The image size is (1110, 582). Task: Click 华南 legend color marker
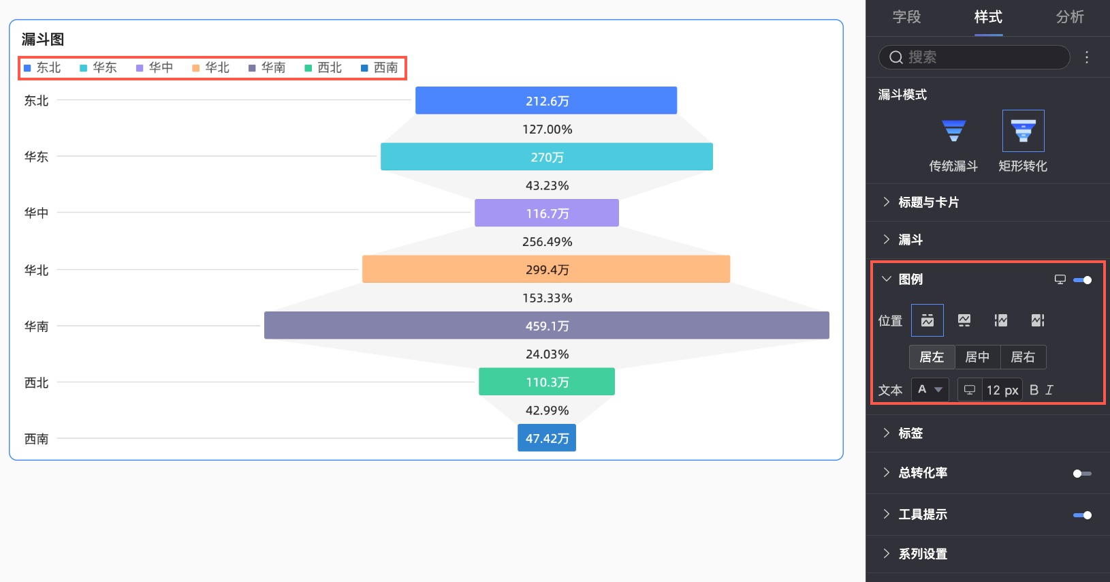pyautogui.click(x=252, y=68)
